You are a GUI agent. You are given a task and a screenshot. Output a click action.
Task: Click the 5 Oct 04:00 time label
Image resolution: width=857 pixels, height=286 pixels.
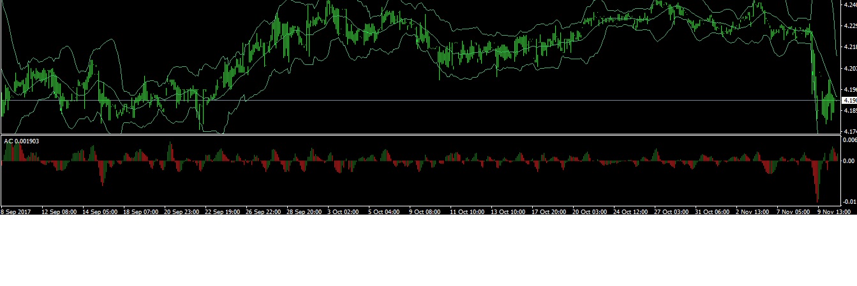384,211
